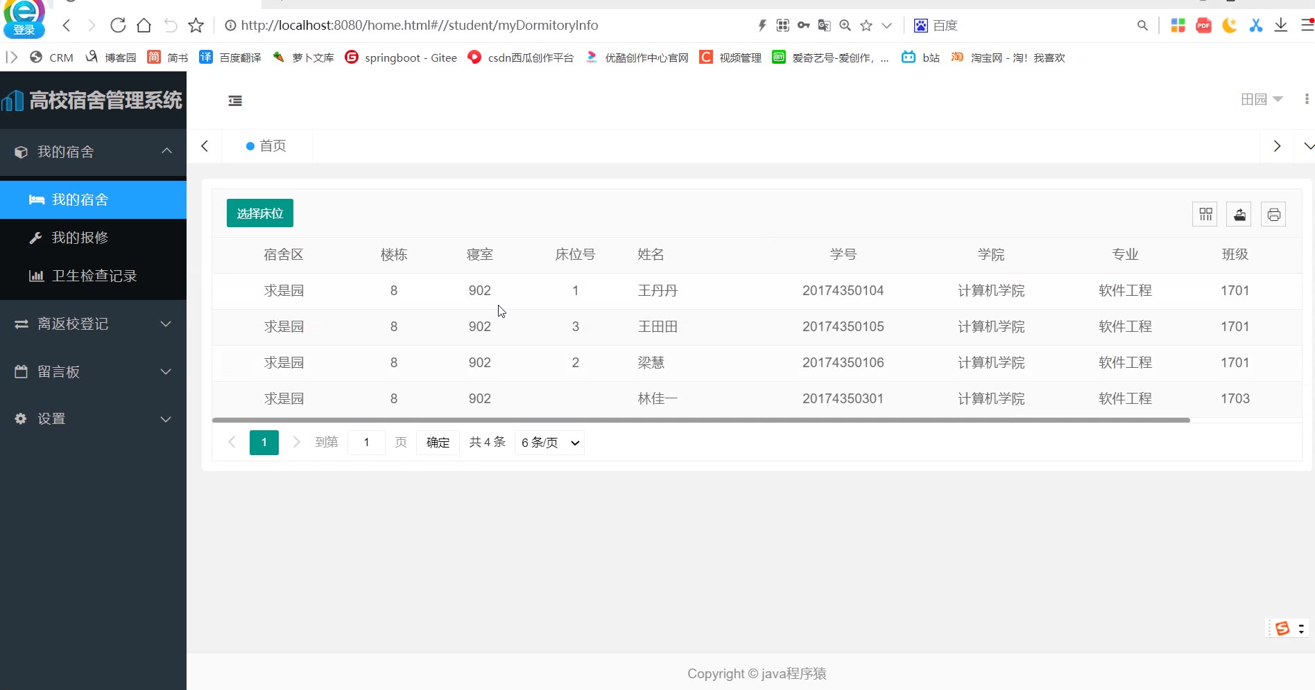
Task: Open the QR code grid icon
Action: (x=782, y=26)
